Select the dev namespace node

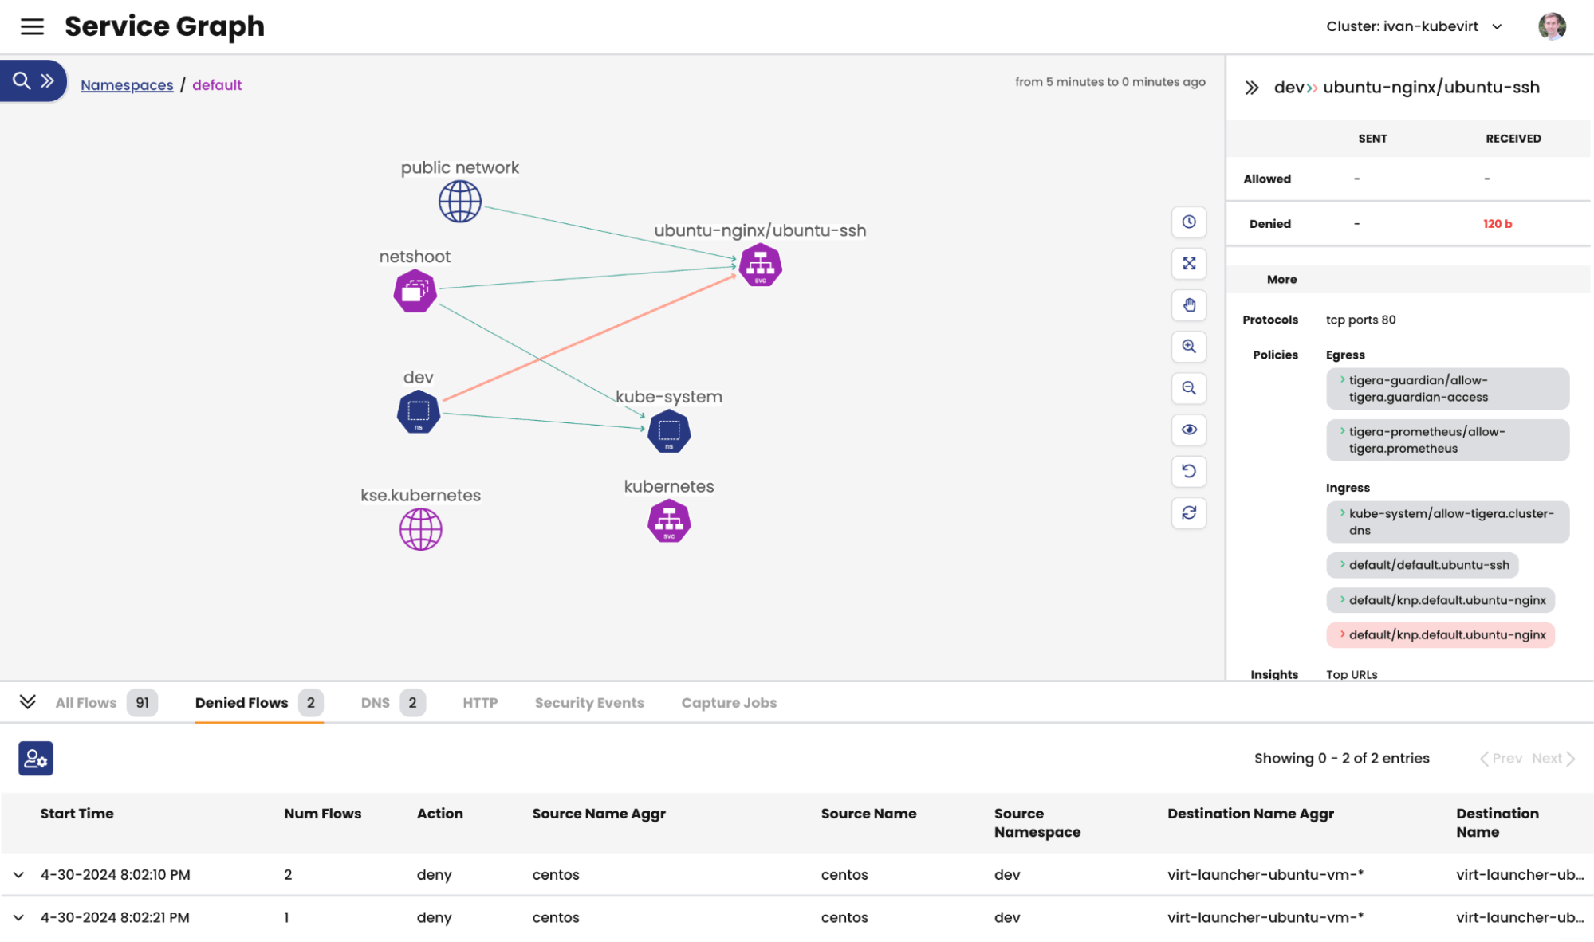419,412
